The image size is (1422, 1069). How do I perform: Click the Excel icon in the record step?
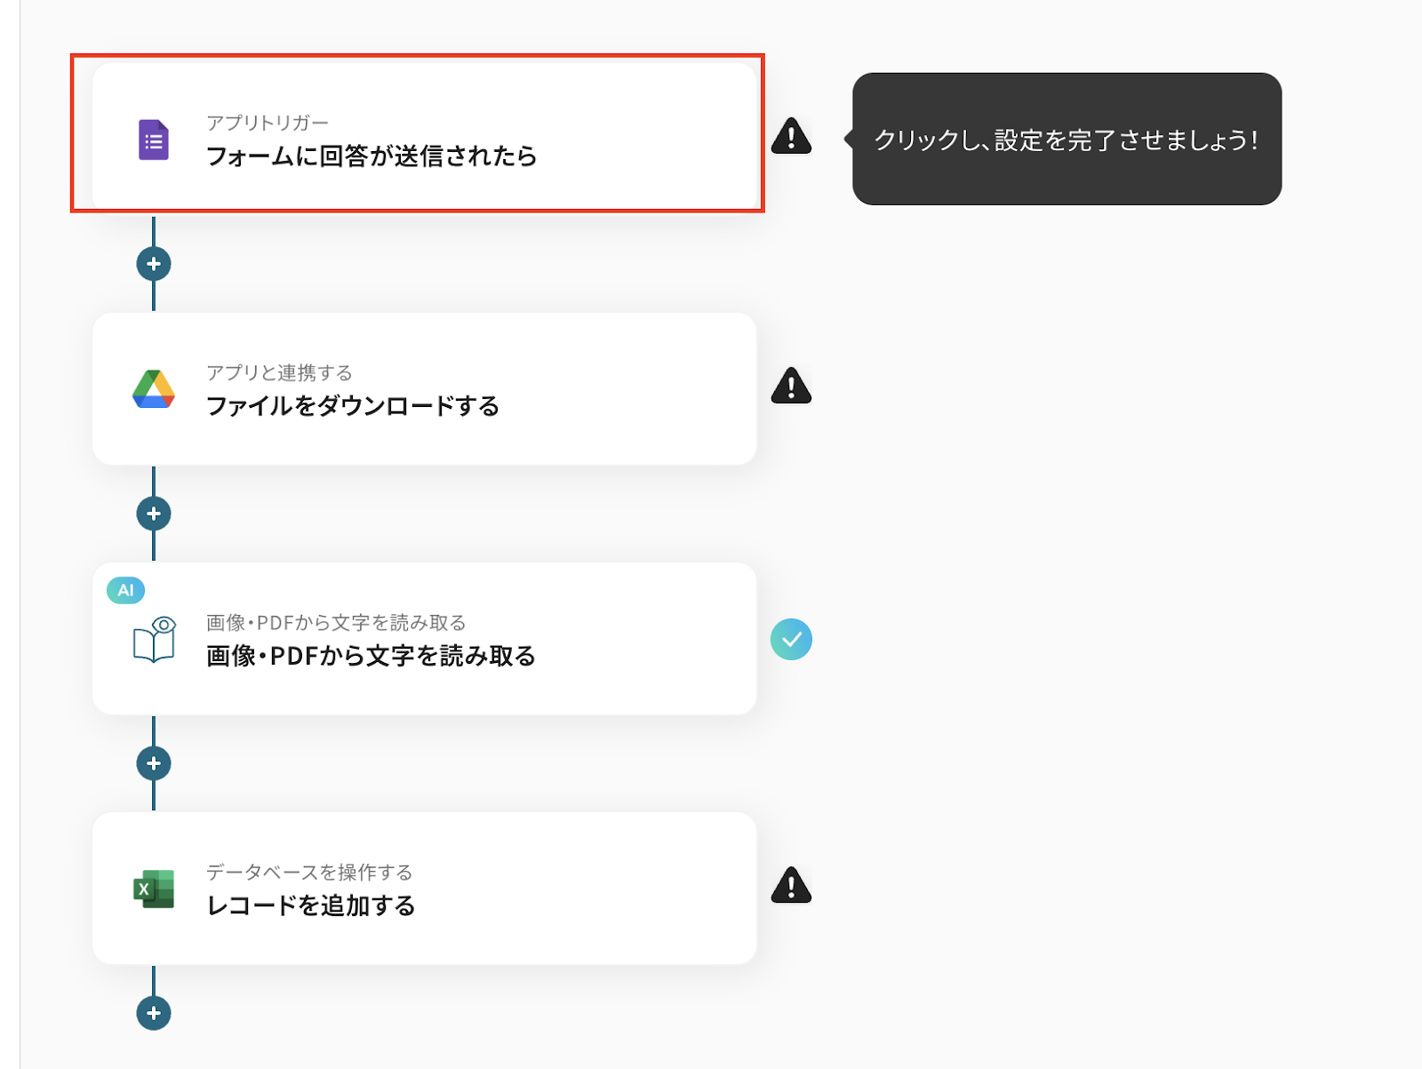point(154,889)
